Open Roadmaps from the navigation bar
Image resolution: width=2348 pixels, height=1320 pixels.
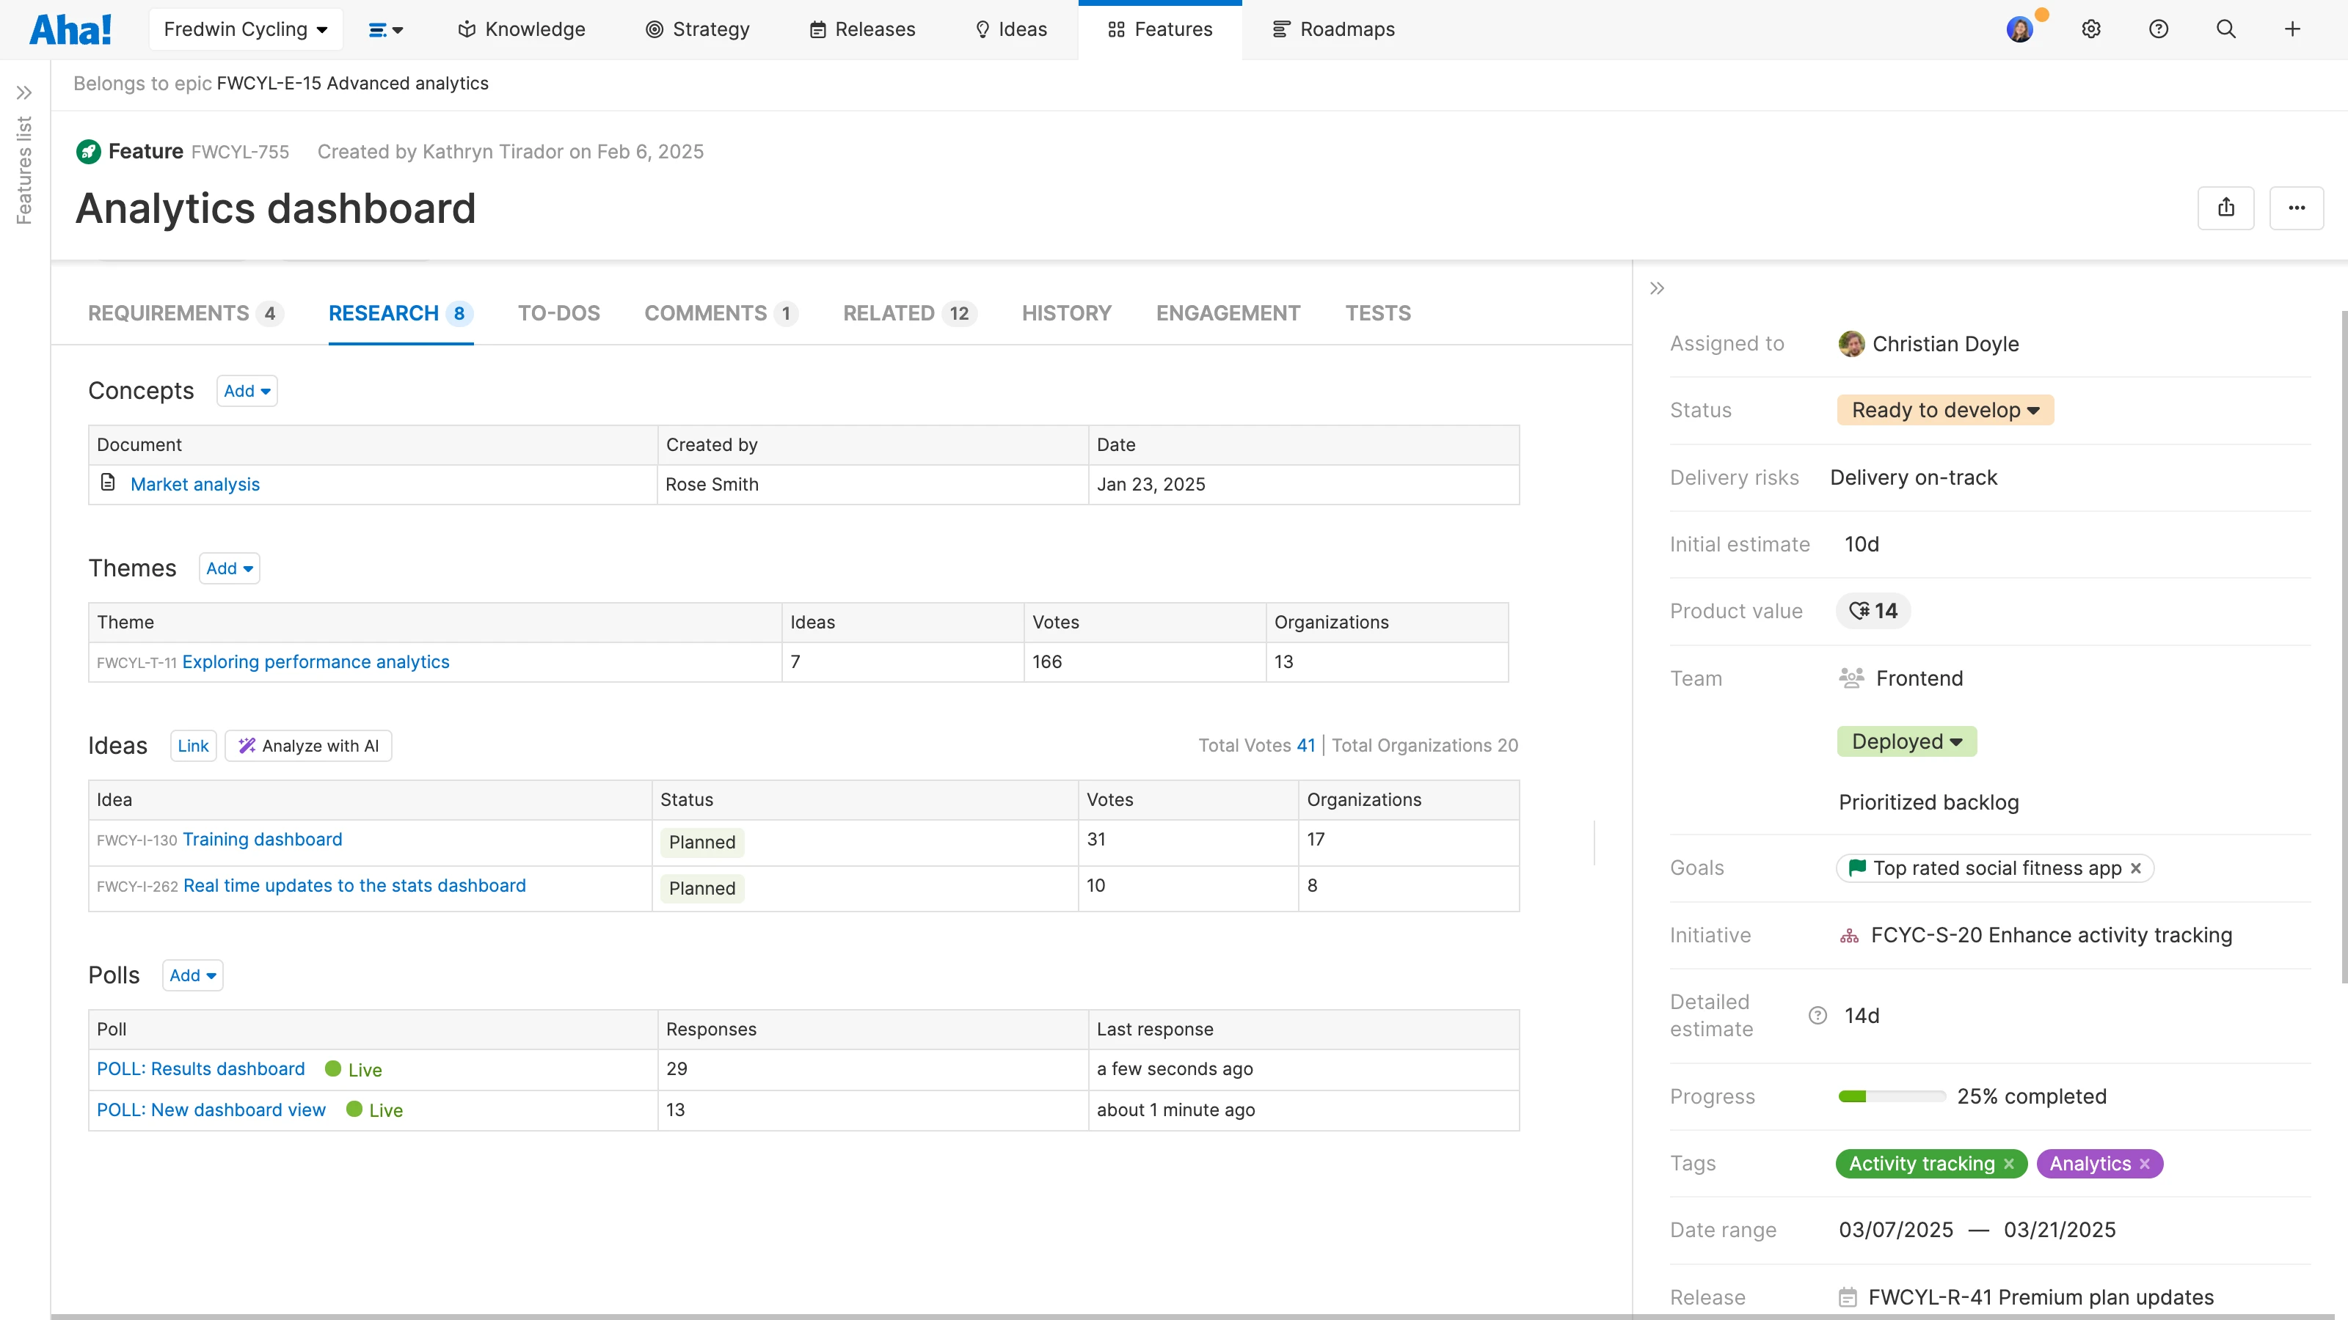coord(1333,29)
